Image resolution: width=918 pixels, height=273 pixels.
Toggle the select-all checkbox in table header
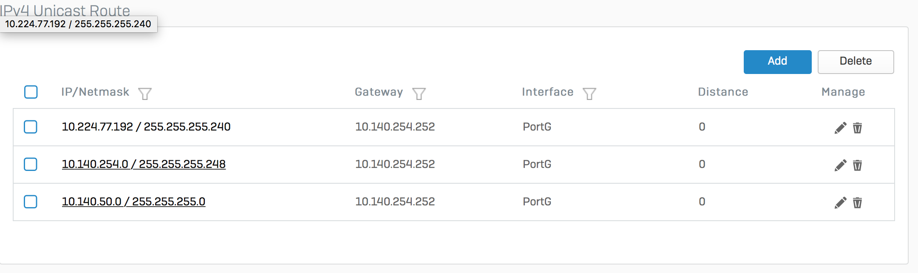31,92
